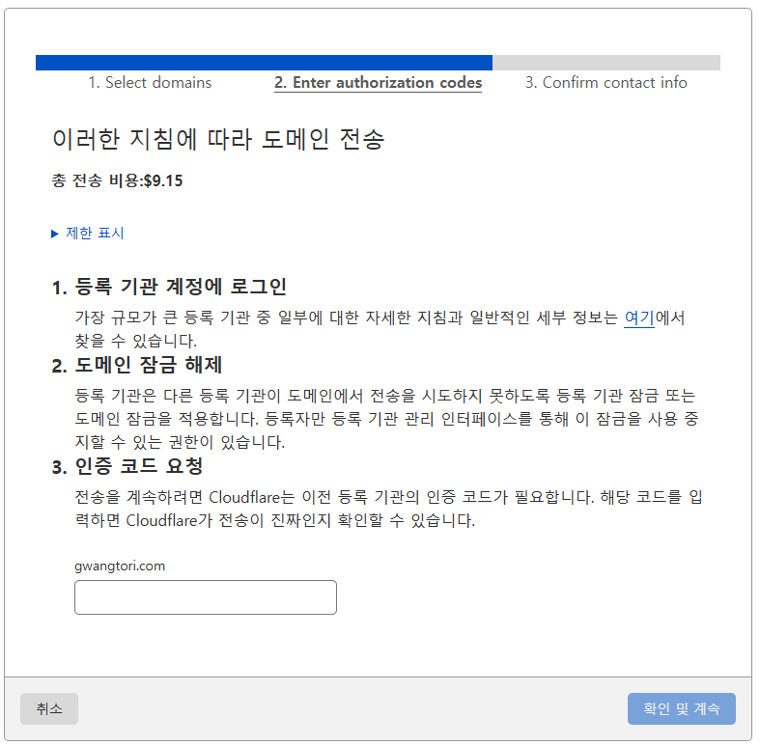Select heading 2. 도메인 잠금 해제
The image size is (760, 746).
pos(137,365)
